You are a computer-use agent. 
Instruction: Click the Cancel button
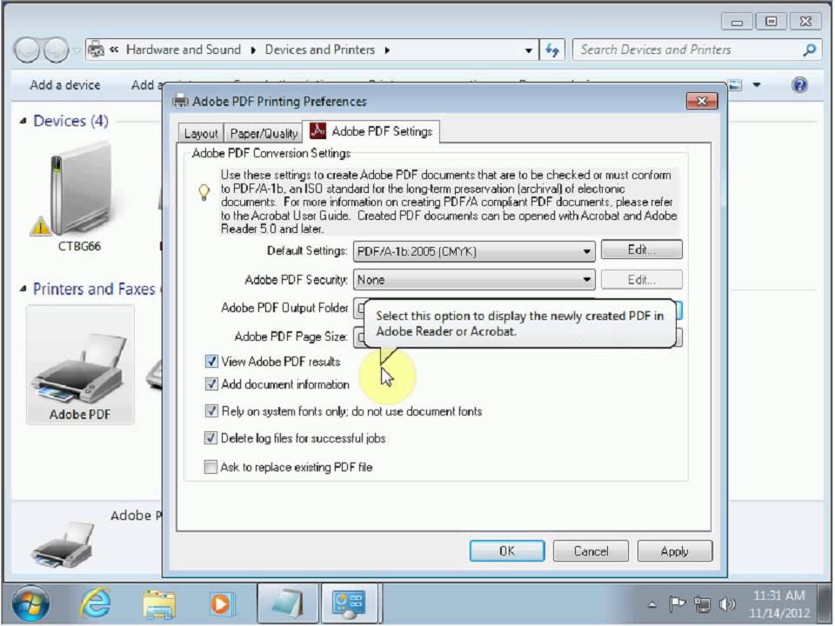point(591,551)
